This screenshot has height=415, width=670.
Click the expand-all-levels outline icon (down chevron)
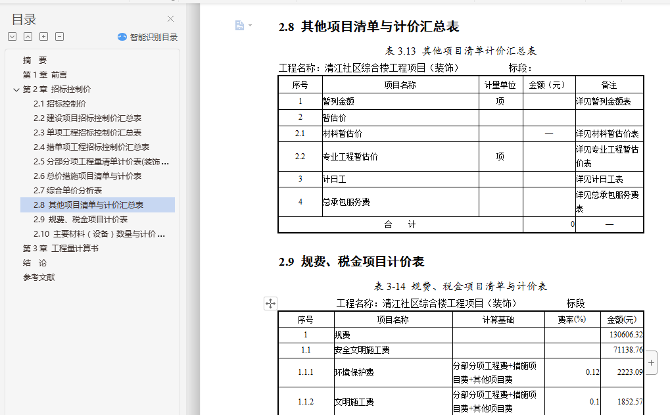(x=12, y=37)
